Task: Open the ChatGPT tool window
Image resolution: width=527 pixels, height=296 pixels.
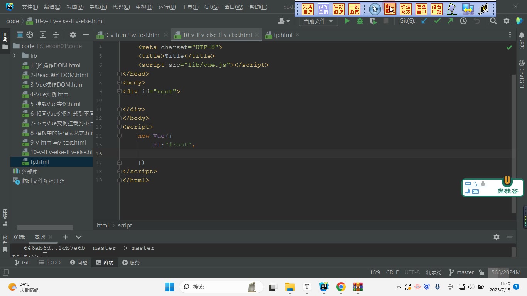Action: point(522,74)
